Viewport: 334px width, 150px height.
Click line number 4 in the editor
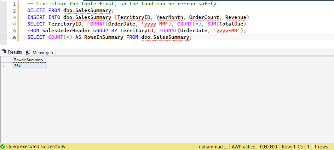(x=14, y=24)
